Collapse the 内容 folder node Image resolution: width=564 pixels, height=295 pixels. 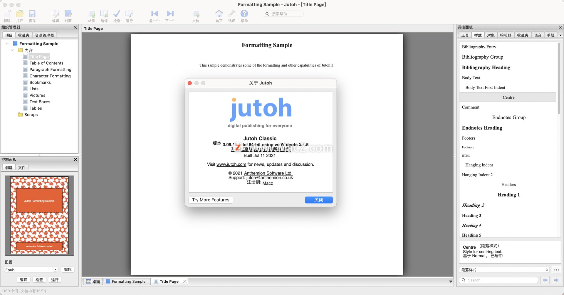12,50
